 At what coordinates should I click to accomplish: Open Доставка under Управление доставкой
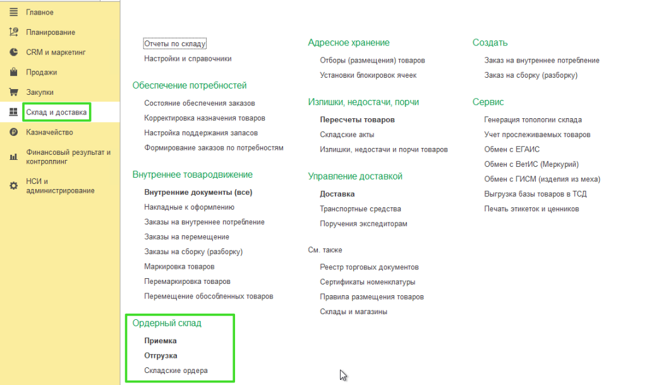point(337,194)
